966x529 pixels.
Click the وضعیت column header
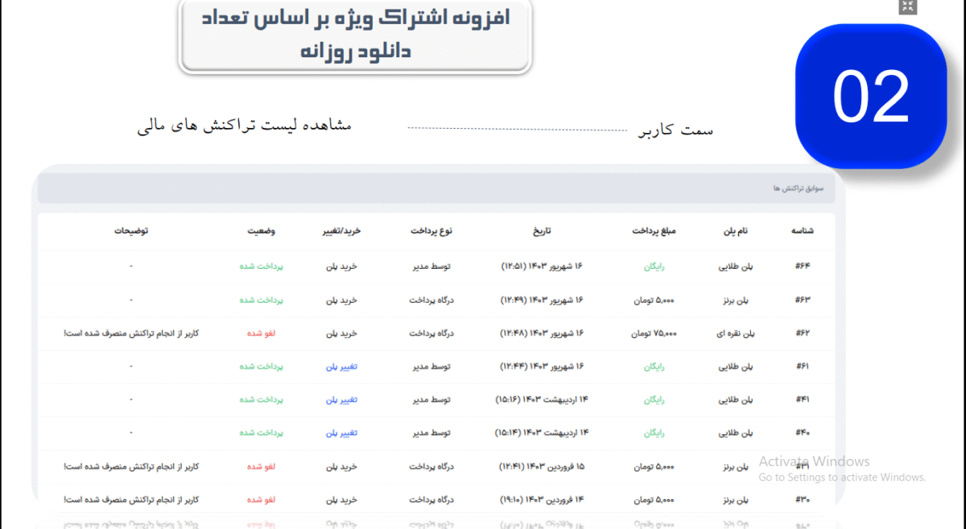[x=261, y=231]
